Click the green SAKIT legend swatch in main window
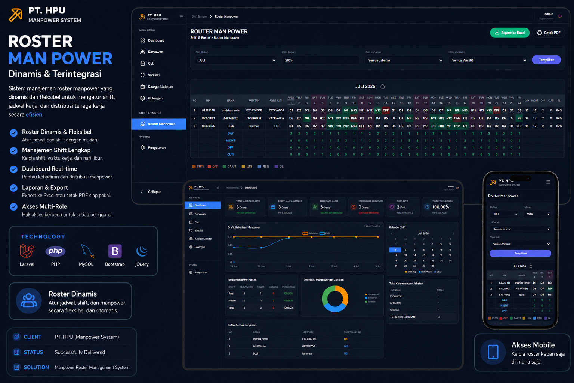574x383 pixels. pos(224,166)
